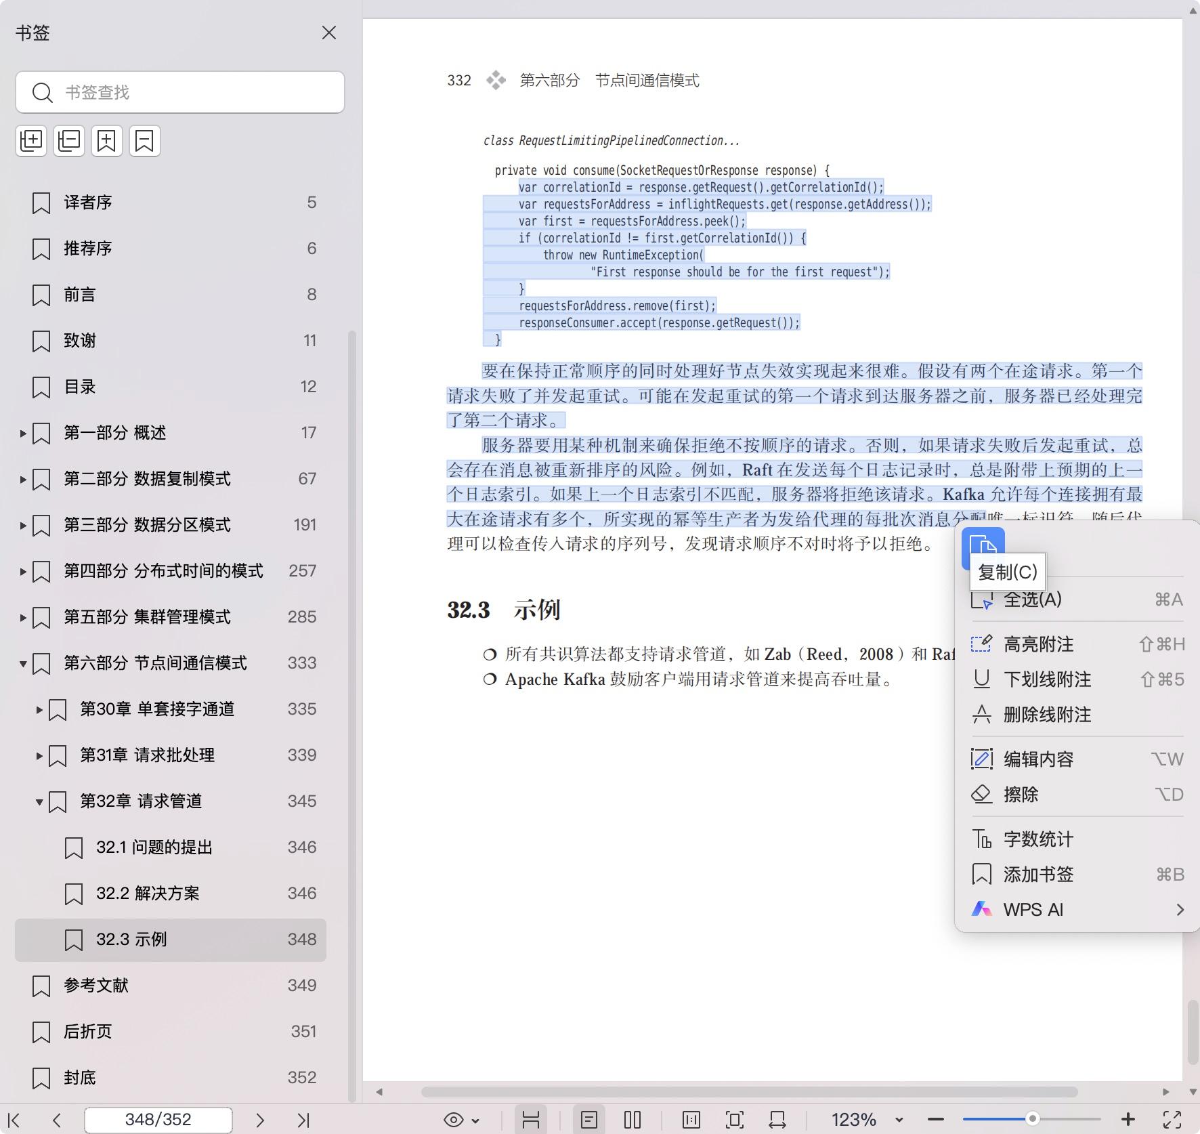Collapse 第32章 请求管道 chapter
The width and height of the screenshot is (1200, 1134).
click(39, 802)
